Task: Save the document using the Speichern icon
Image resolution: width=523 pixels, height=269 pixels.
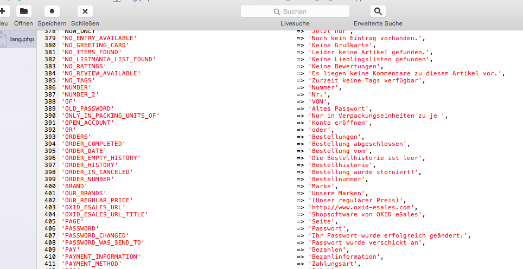Action: click(x=52, y=11)
